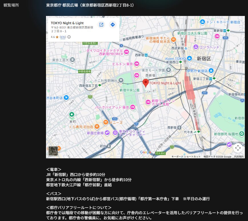Open the 616 reviews link
The image size is (248, 221).
pyautogui.click(x=63, y=37)
